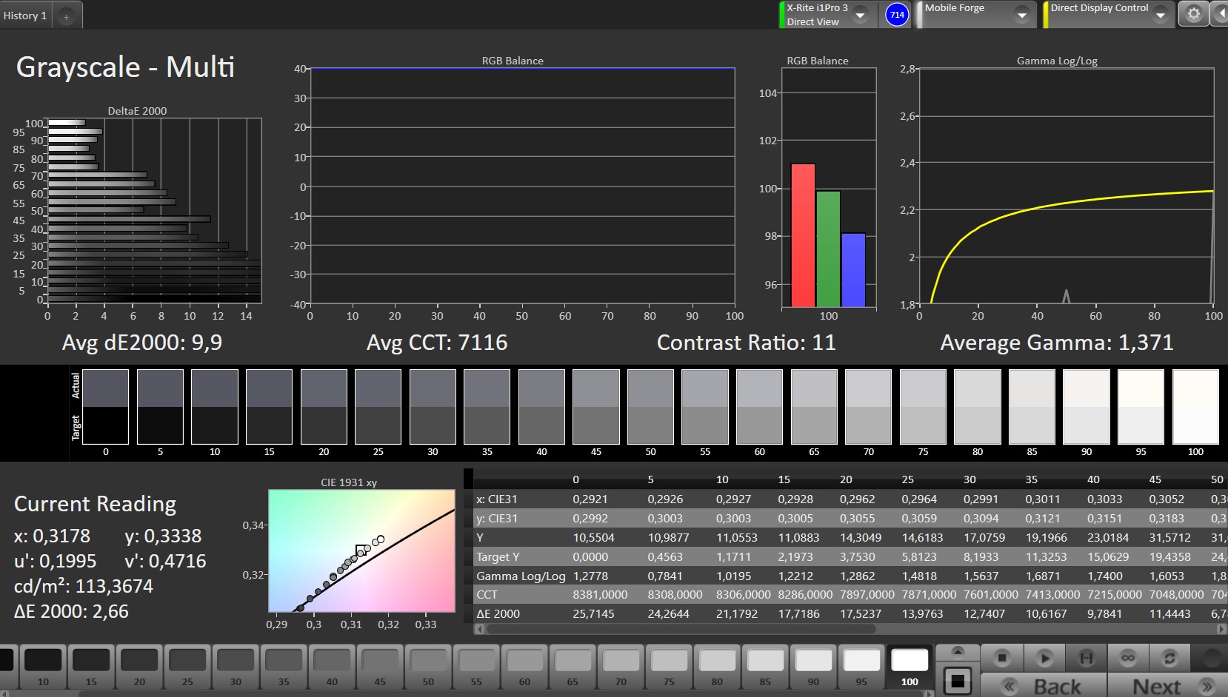The image size is (1228, 697).
Task: Click the Next button
Action: [x=1170, y=686]
